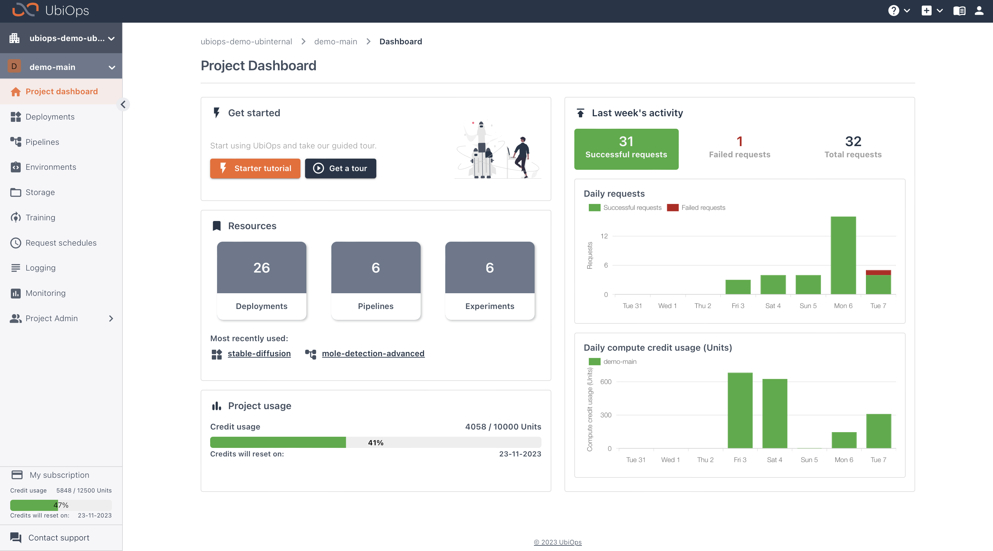Expand the Project Admin submenu chevron
The width and height of the screenshot is (993, 551).
(111, 319)
